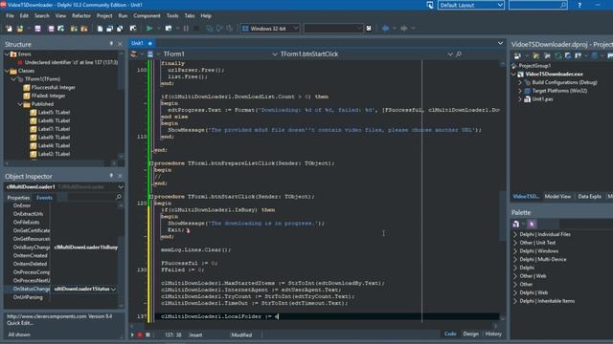Open the Default Layout dropdown

coord(500,5)
